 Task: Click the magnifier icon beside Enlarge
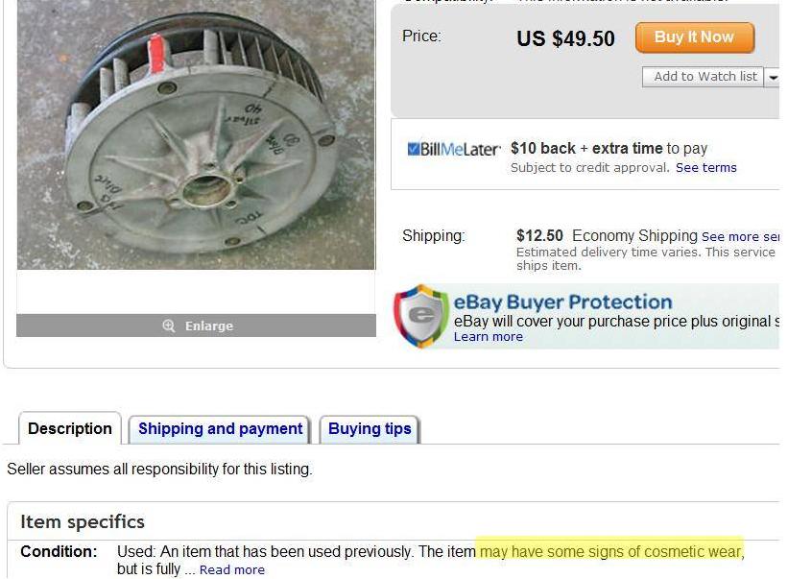tap(169, 326)
